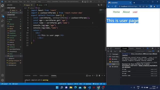Click Spaces: 2 indentation in the status bar

[x=70, y=84]
